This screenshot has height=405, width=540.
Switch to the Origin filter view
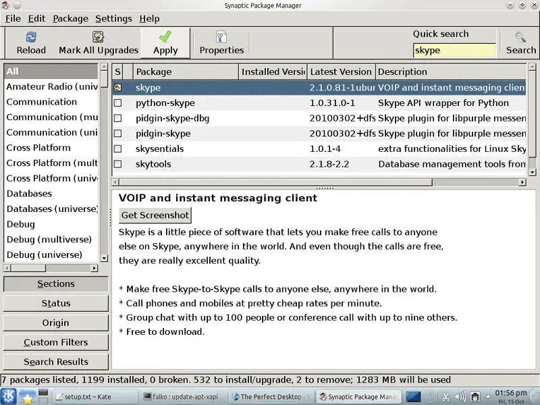pyautogui.click(x=56, y=323)
